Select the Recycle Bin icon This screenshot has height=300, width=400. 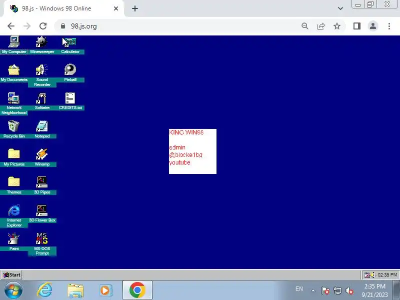click(x=14, y=129)
